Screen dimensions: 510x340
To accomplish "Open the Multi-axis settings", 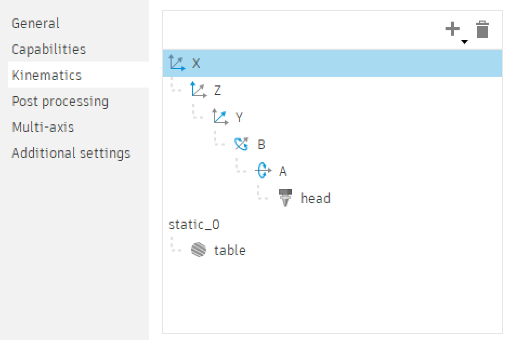I will [43, 128].
